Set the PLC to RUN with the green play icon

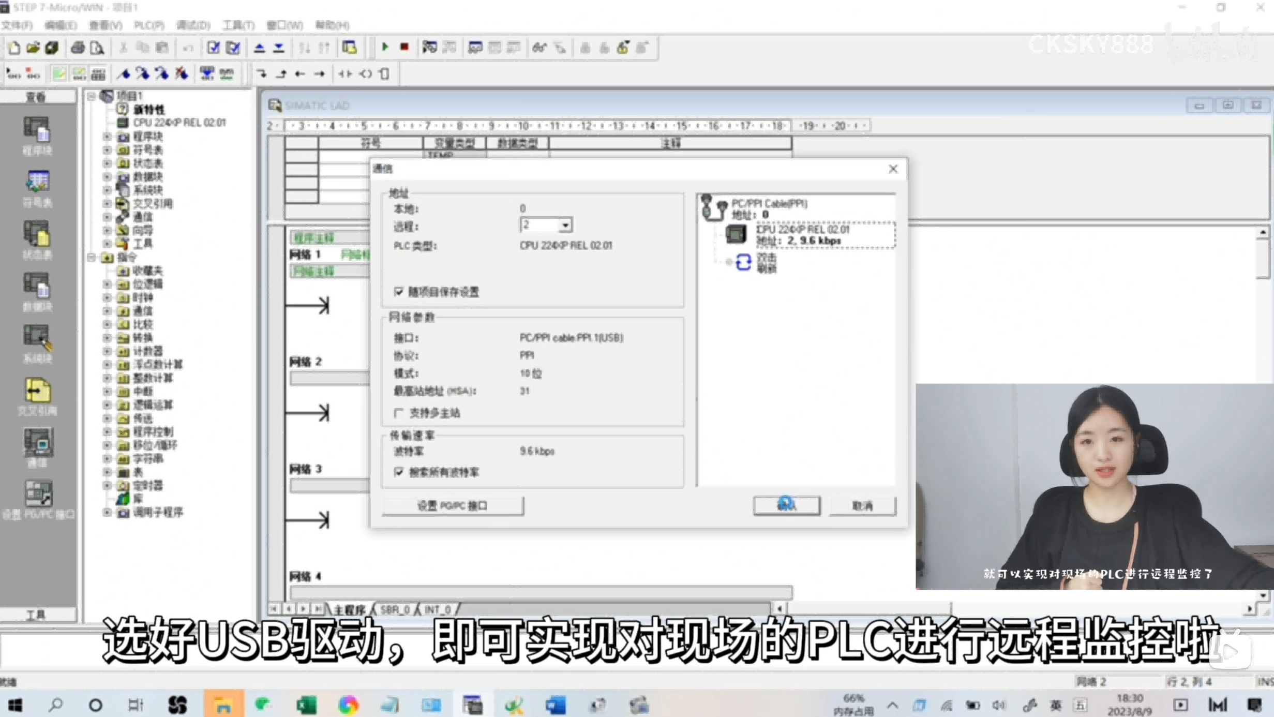[x=385, y=47]
